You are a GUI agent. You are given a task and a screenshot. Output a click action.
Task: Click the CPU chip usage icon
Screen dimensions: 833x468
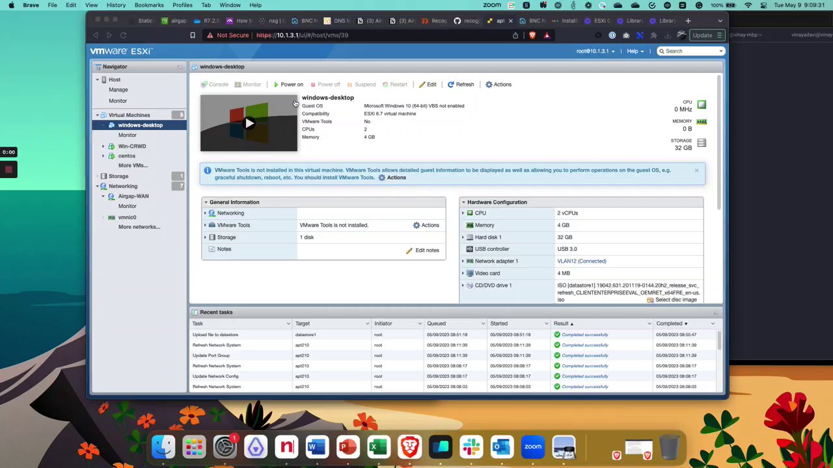702,104
